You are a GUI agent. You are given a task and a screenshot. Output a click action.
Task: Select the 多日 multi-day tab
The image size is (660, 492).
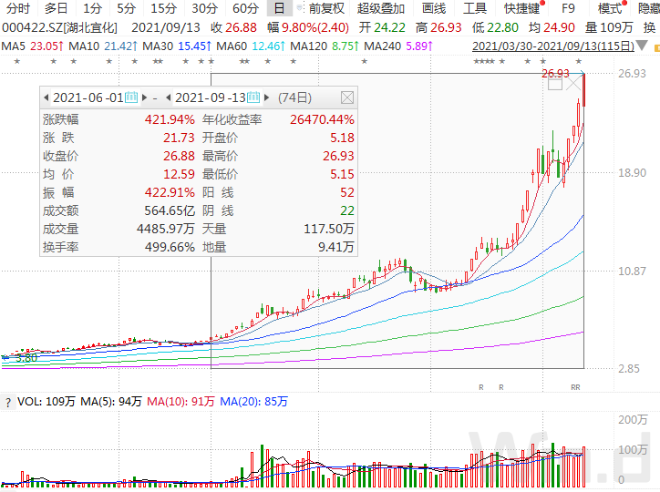[x=56, y=8]
